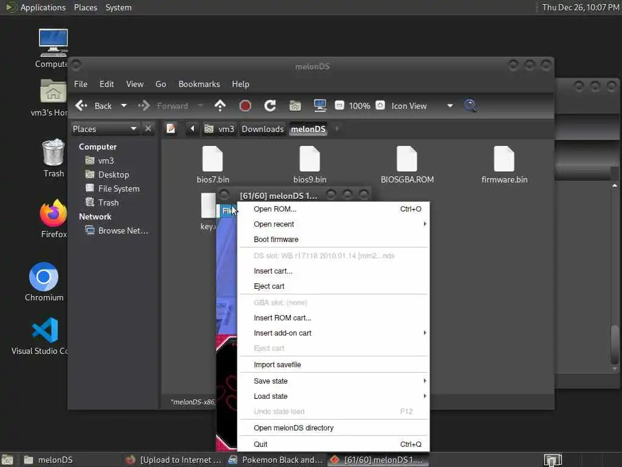The height and width of the screenshot is (467, 622).
Task: Reload the current folder
Action: [270, 106]
